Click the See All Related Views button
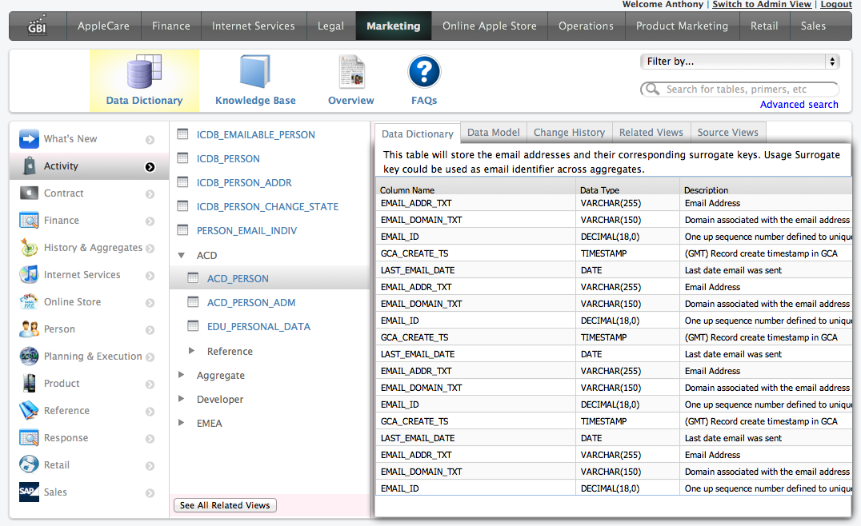This screenshot has width=861, height=526. pyautogui.click(x=225, y=505)
